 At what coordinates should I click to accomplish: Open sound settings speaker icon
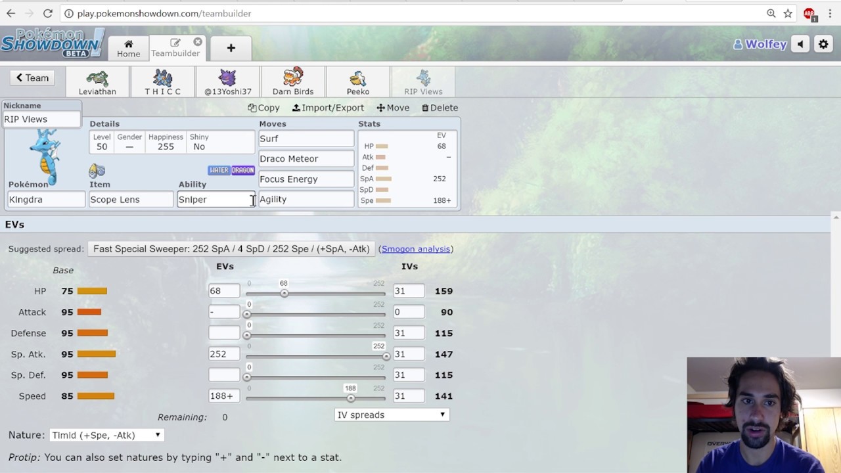tap(800, 44)
